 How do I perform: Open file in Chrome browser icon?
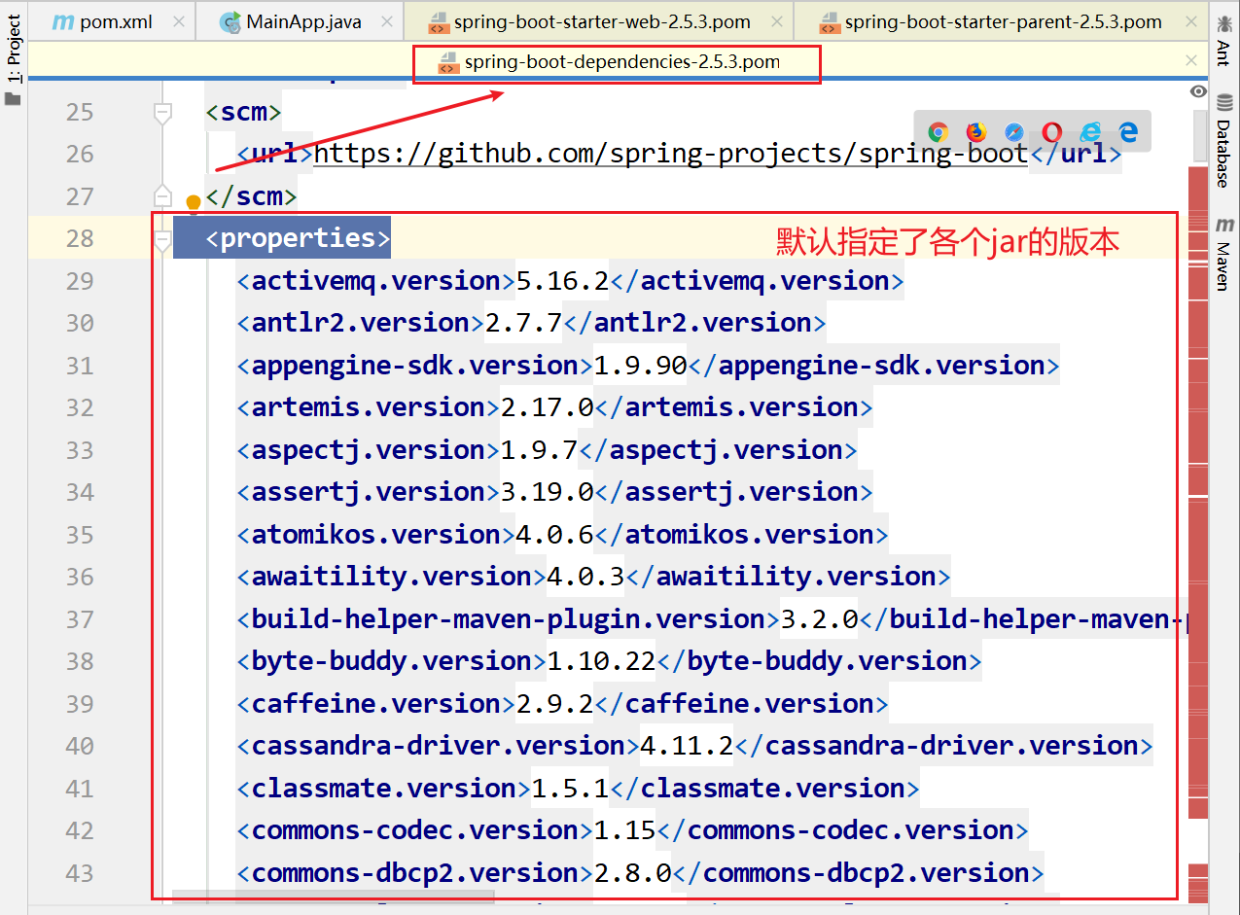click(x=938, y=132)
